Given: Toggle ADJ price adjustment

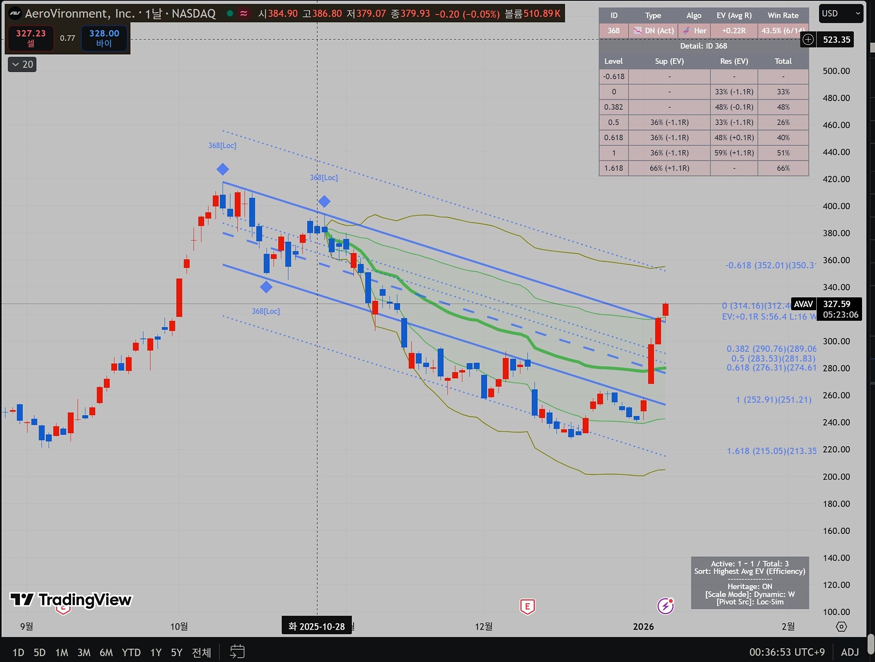Looking at the screenshot, I should coord(849,652).
